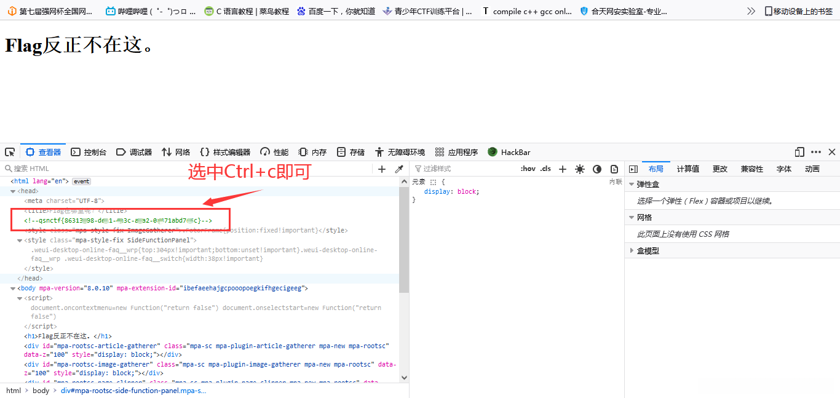Toggle the highlighter grid icon beside 元素
This screenshot has height=398, width=840.
pos(433,182)
